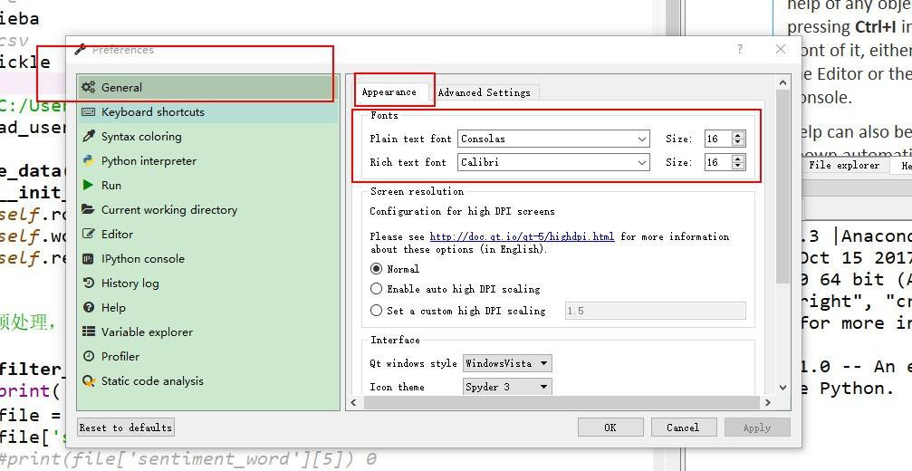Click the vertical scrollbar up arrow
Viewport: 912px width, 471px height.
pos(782,82)
